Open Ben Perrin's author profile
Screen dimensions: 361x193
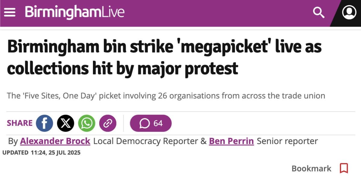coord(231,141)
